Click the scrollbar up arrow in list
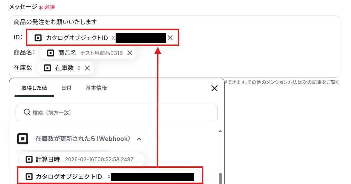Image resolution: width=351 pixels, height=184 pixels. click(220, 131)
